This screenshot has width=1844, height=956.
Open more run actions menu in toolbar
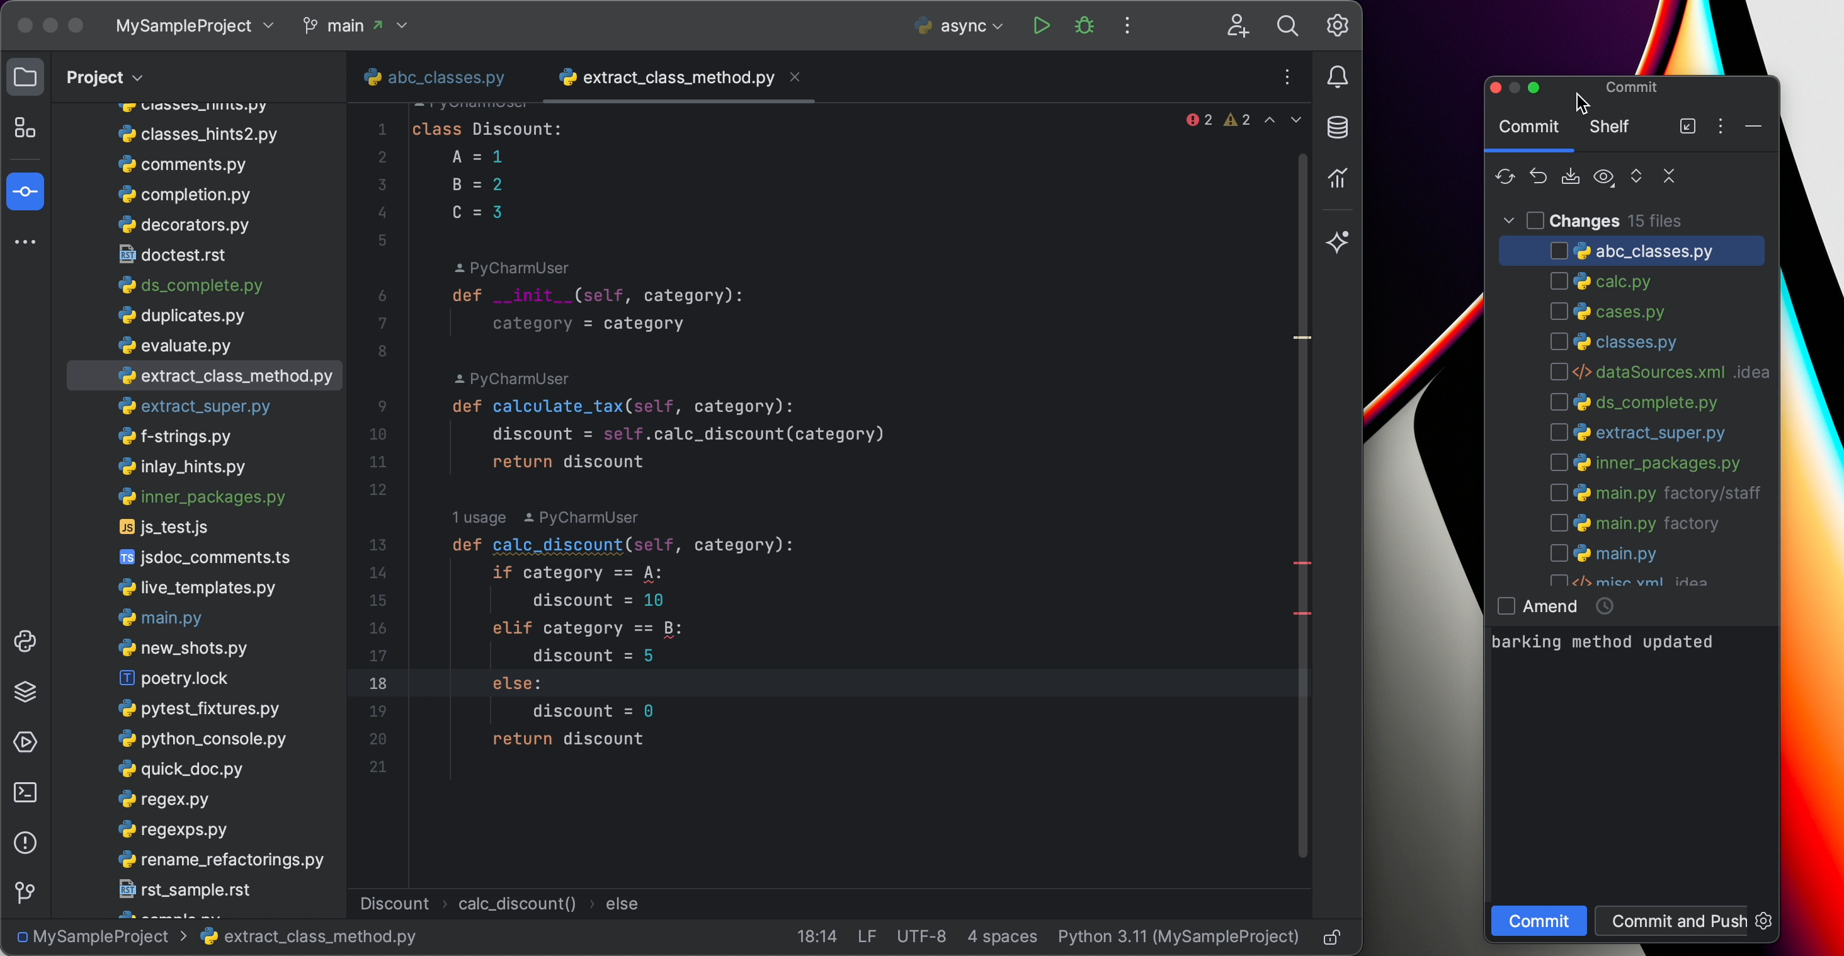1127,26
